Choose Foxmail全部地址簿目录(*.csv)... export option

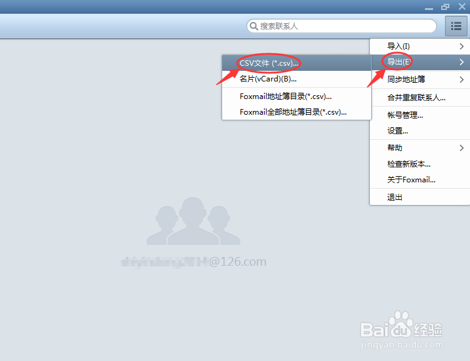tap(297, 112)
